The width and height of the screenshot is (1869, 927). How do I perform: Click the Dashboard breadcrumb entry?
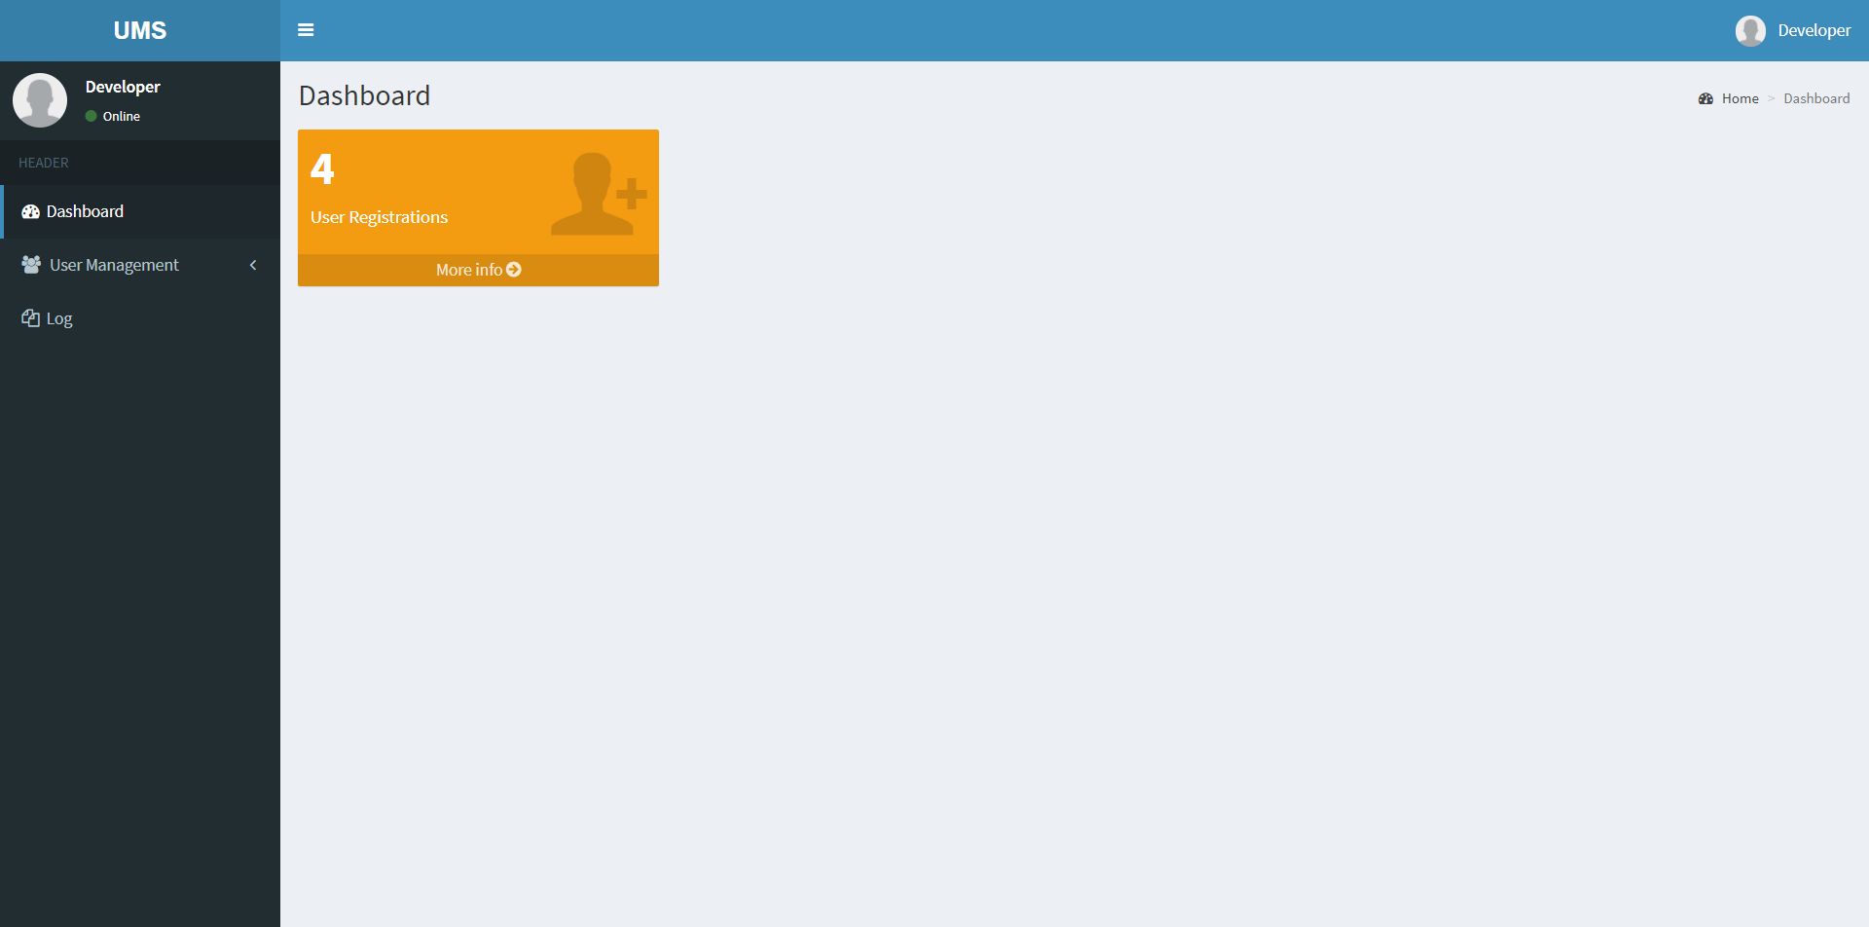tap(1816, 98)
